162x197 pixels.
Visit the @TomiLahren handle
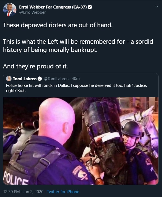56,79
